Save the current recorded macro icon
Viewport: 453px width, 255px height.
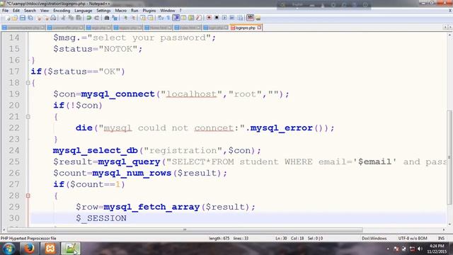point(240,18)
